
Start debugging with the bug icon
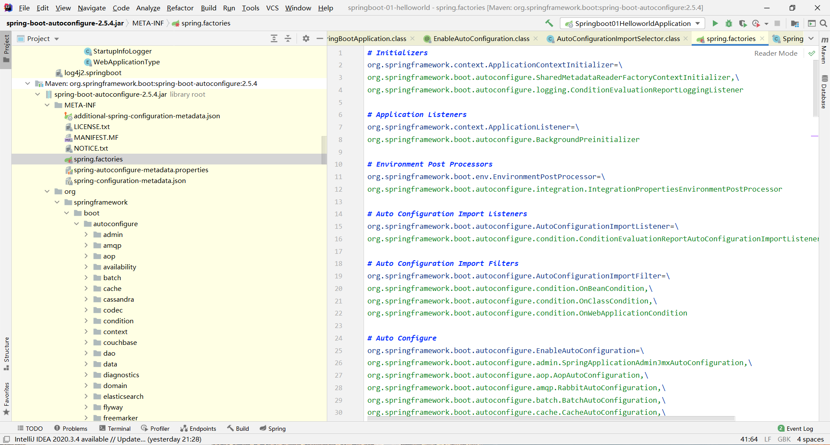coord(729,23)
